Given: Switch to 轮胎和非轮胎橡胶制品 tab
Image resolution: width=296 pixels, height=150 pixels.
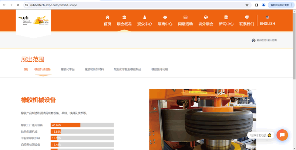Looking at the screenshot, I should click(128, 69).
